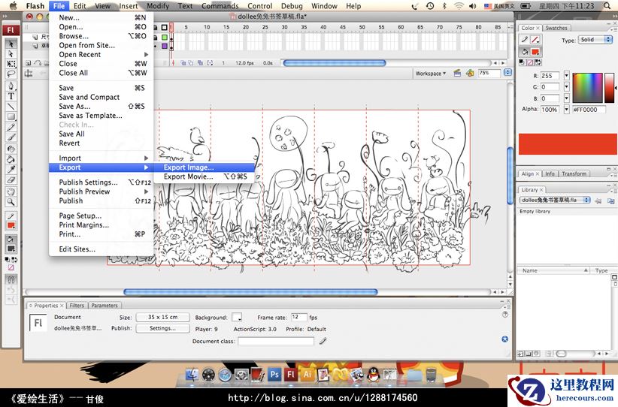Image resolution: width=618 pixels, height=407 pixels.
Task: Click the stroke color pencil in Color panel
Action: click(x=526, y=40)
